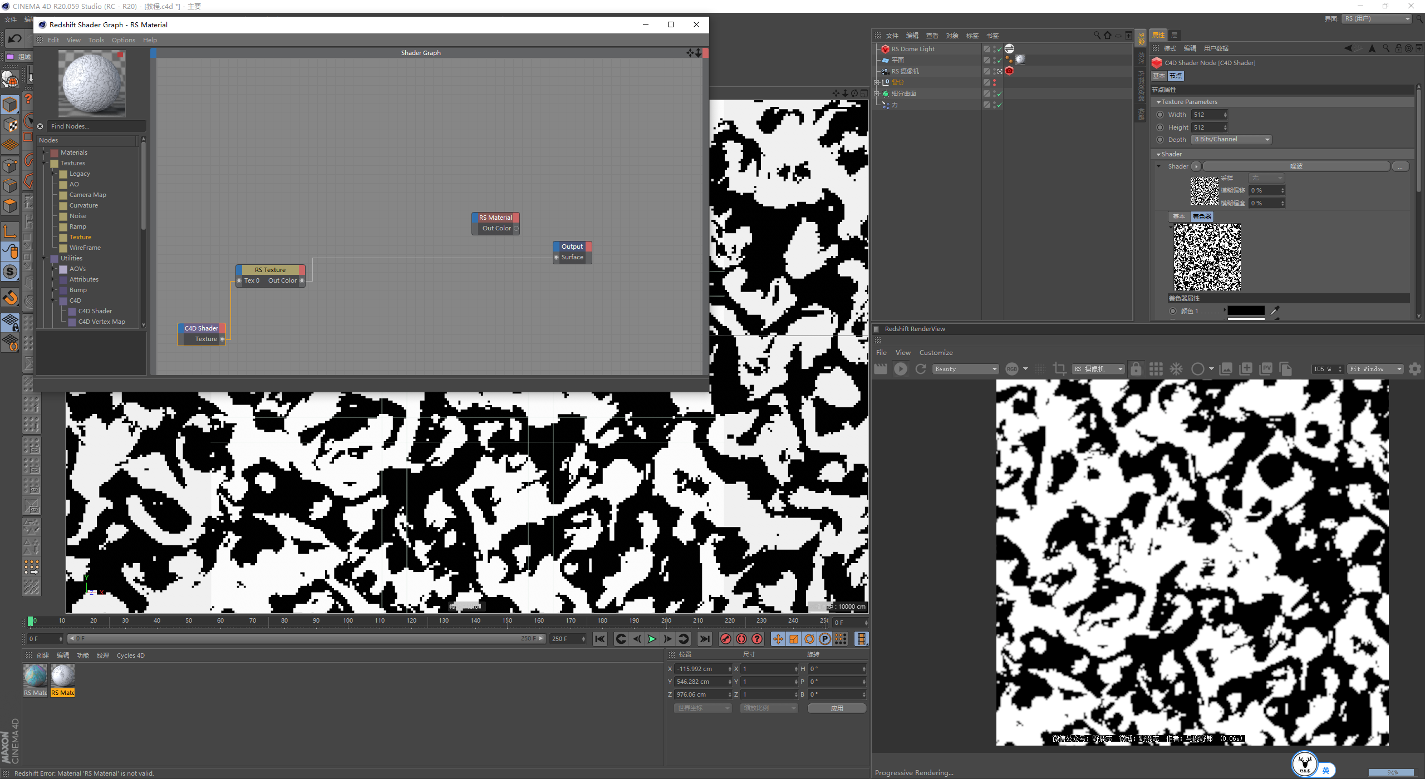Click the Find Nodes search field
The image size is (1425, 779).
point(96,126)
